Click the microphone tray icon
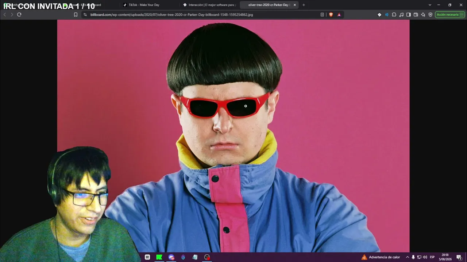The width and height of the screenshot is (467, 262). [413, 257]
